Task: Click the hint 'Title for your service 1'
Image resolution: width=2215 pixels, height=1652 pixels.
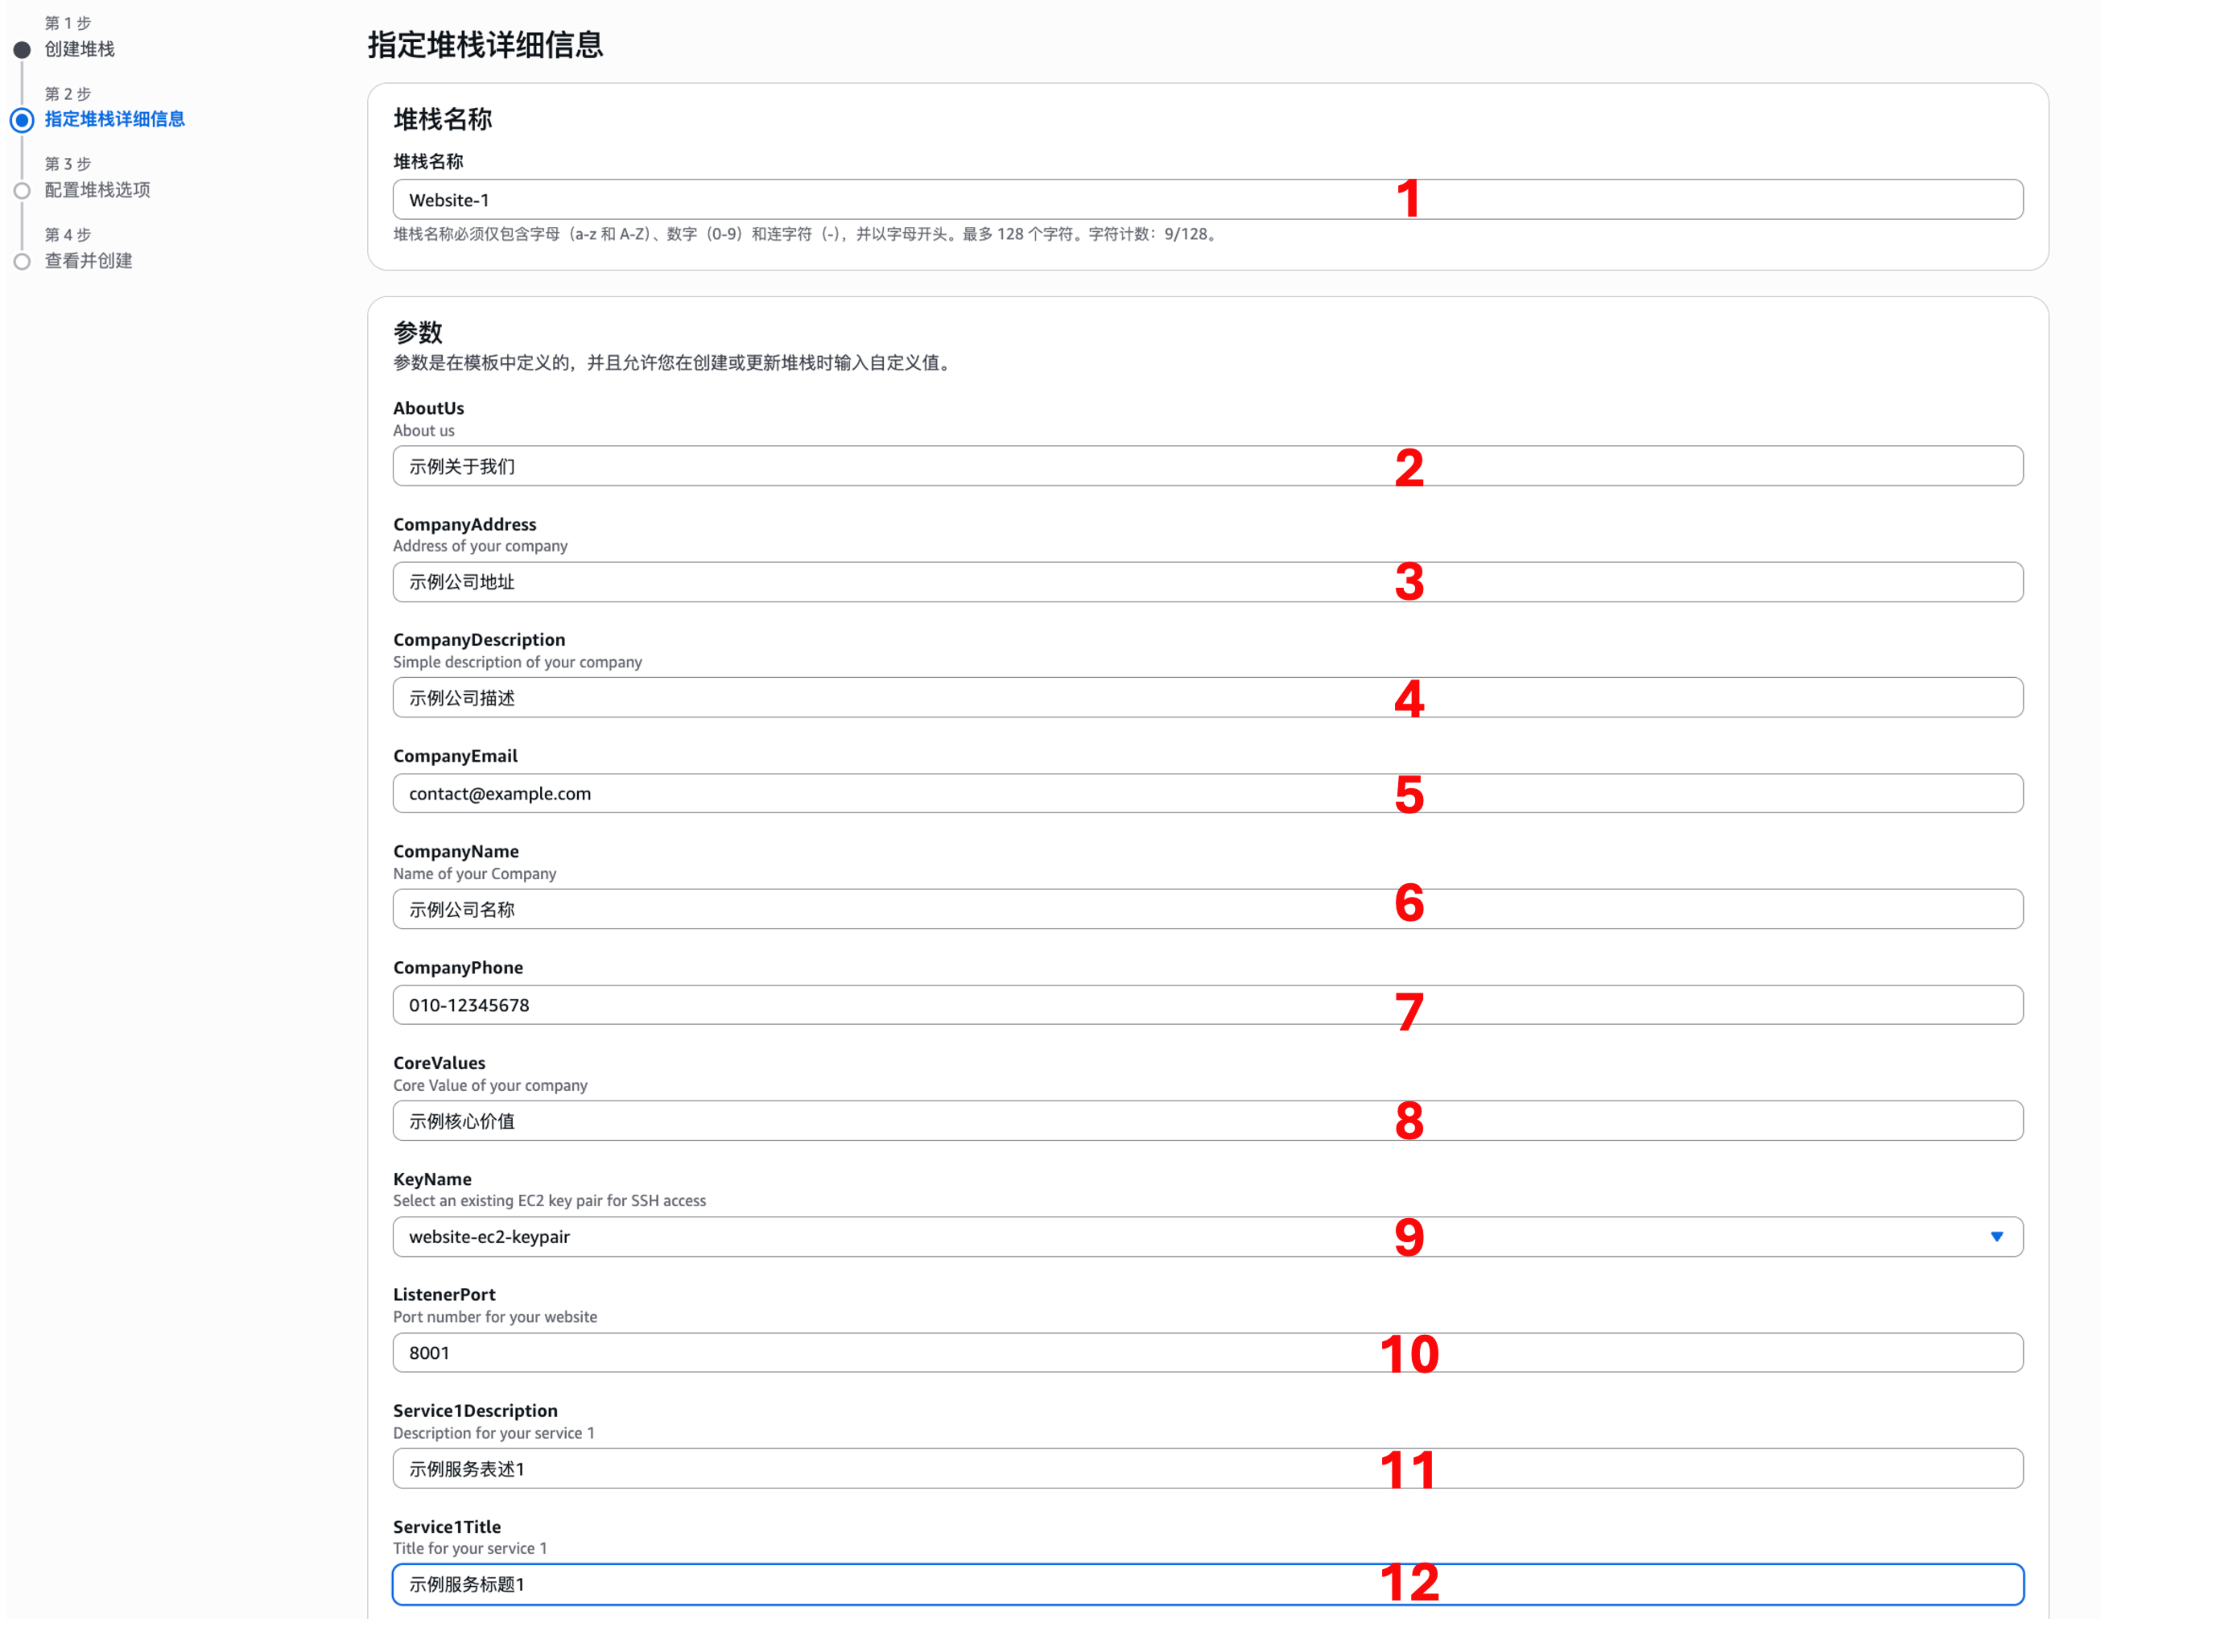Action: pos(470,1548)
